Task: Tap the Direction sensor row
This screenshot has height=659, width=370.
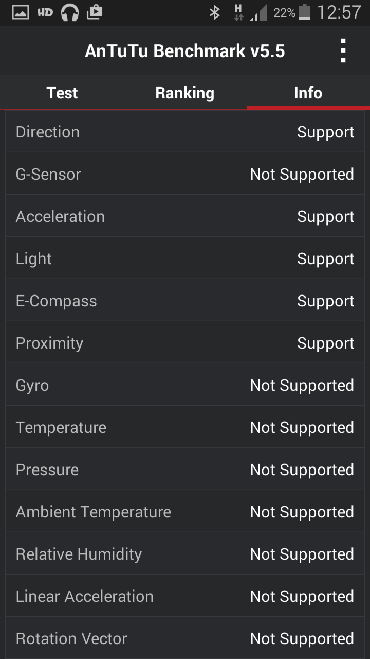Action: coord(185,132)
